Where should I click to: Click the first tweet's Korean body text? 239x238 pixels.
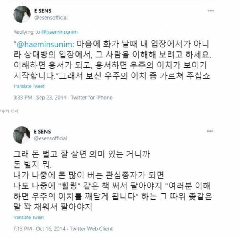point(113,60)
